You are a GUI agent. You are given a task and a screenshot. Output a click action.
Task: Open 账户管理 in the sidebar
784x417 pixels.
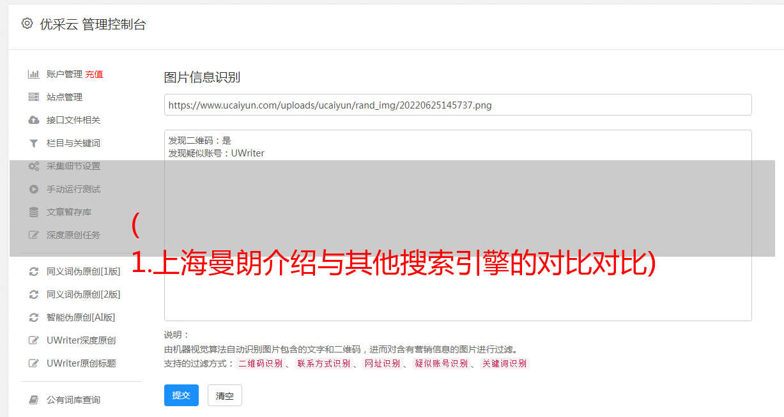65,74
